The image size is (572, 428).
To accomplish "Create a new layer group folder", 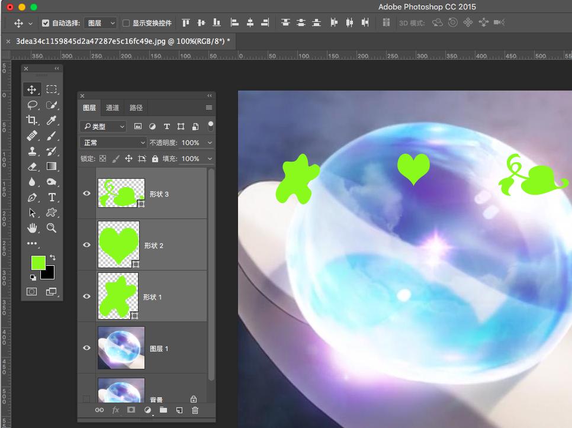I will [x=163, y=410].
